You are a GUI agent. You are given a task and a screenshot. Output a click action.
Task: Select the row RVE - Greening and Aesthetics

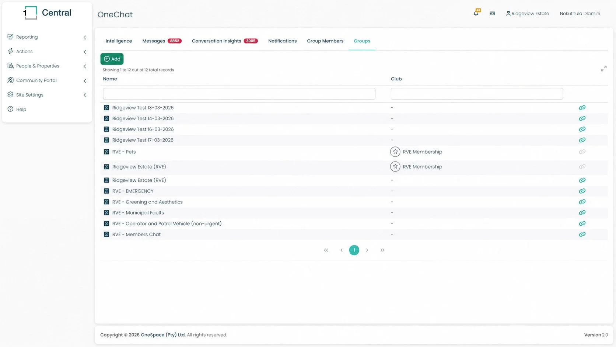(354, 202)
